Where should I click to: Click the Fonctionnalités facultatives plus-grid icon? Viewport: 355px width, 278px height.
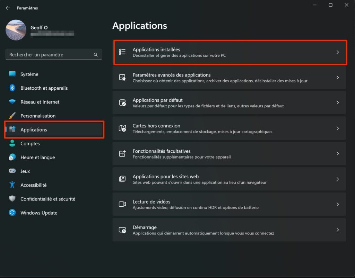tap(122, 154)
